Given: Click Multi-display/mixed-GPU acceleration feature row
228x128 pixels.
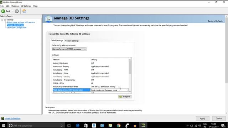Looking at the screenshot, I should 71,90.
